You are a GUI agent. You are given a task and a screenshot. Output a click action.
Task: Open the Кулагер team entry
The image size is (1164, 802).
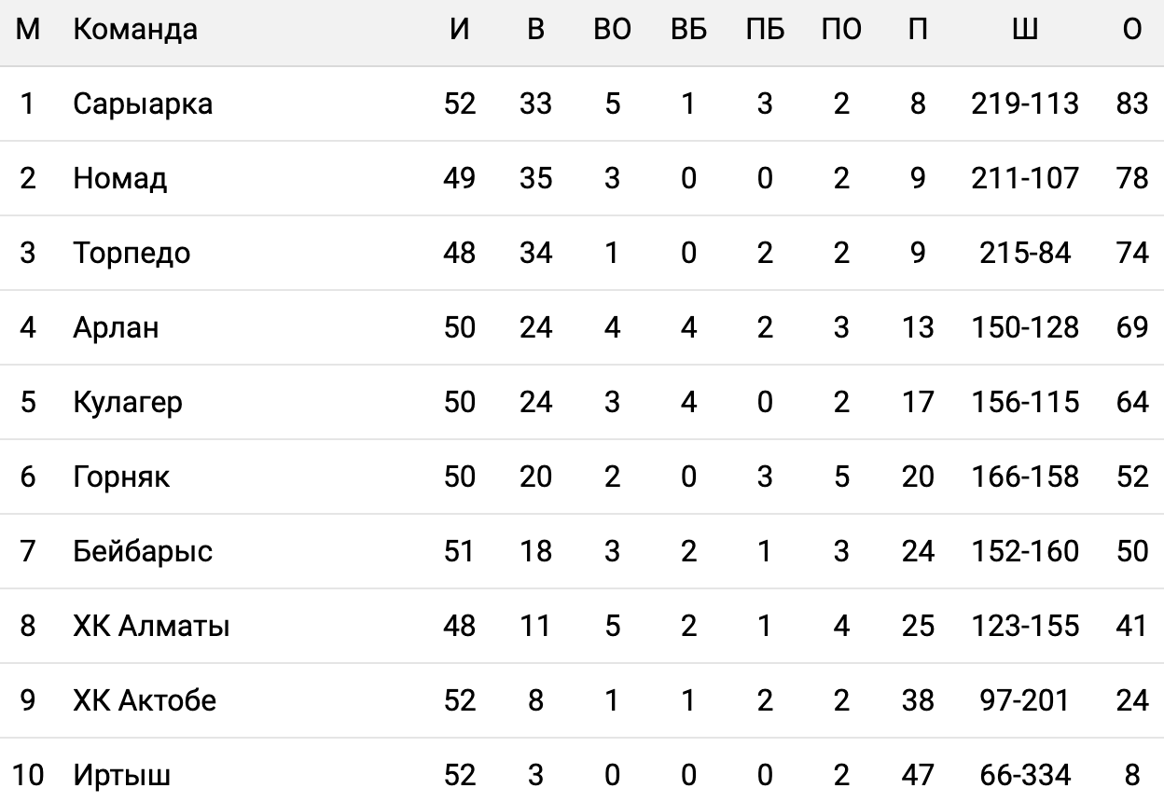(x=128, y=402)
